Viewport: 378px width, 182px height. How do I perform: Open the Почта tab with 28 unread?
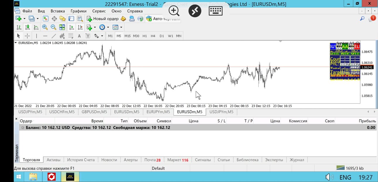coord(152,160)
